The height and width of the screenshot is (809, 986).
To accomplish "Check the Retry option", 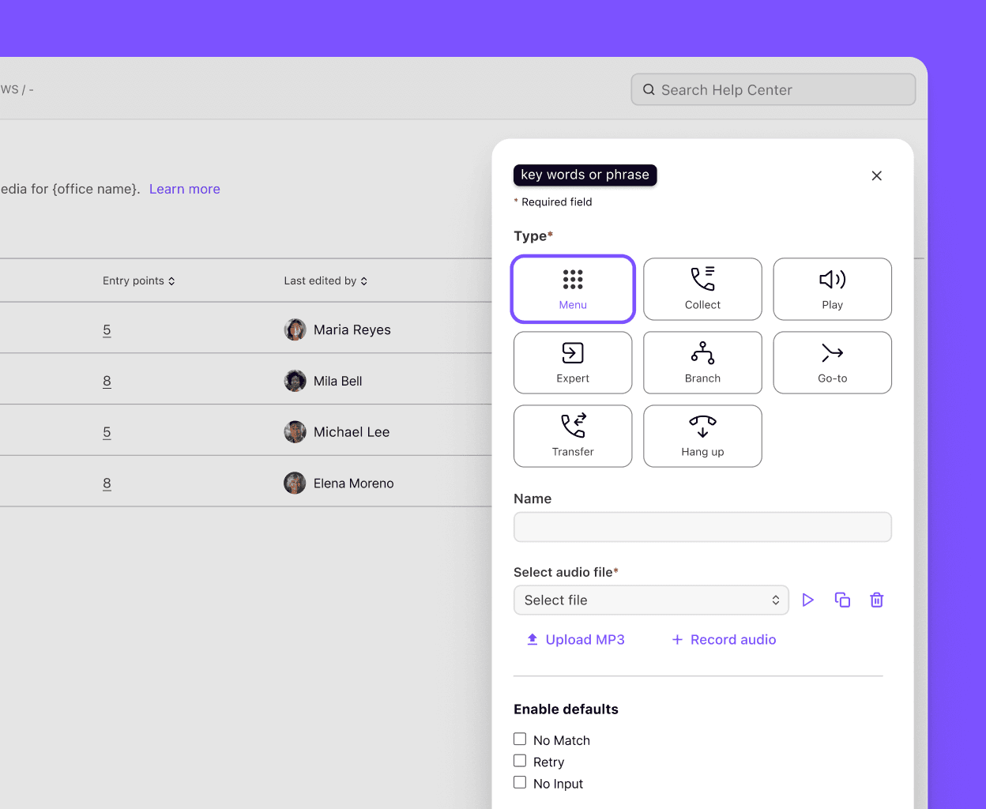I will coord(520,760).
